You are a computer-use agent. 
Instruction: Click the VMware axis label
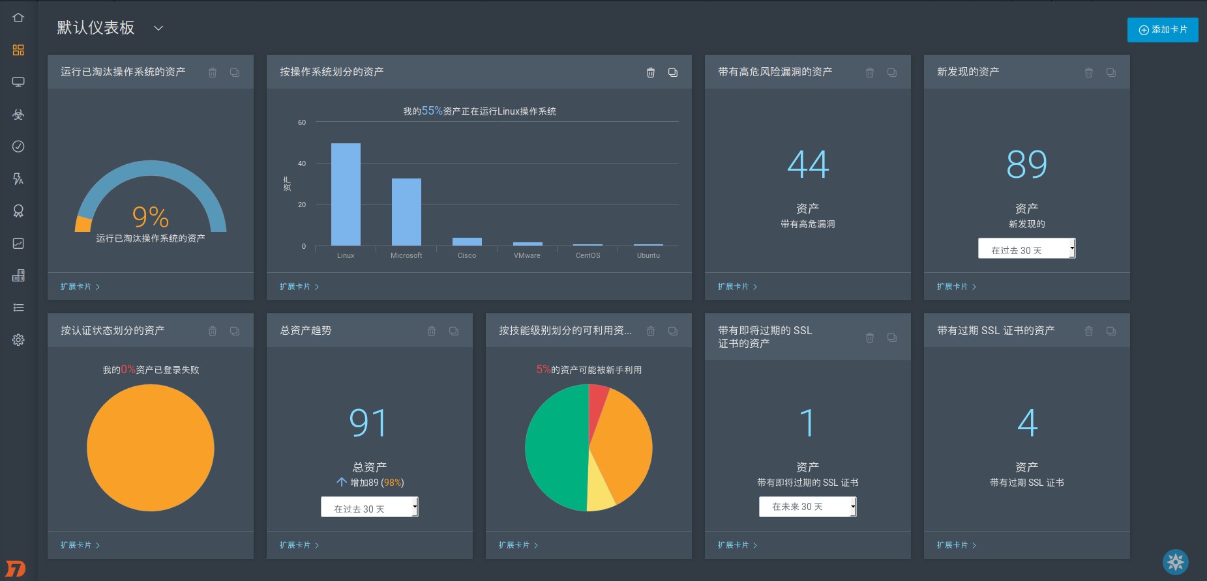pos(527,255)
